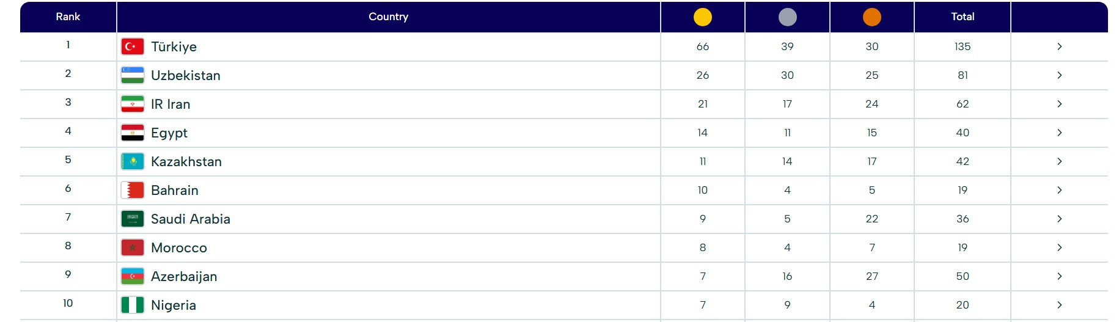
Task: Click the Bahrain flag icon
Action: point(133,190)
